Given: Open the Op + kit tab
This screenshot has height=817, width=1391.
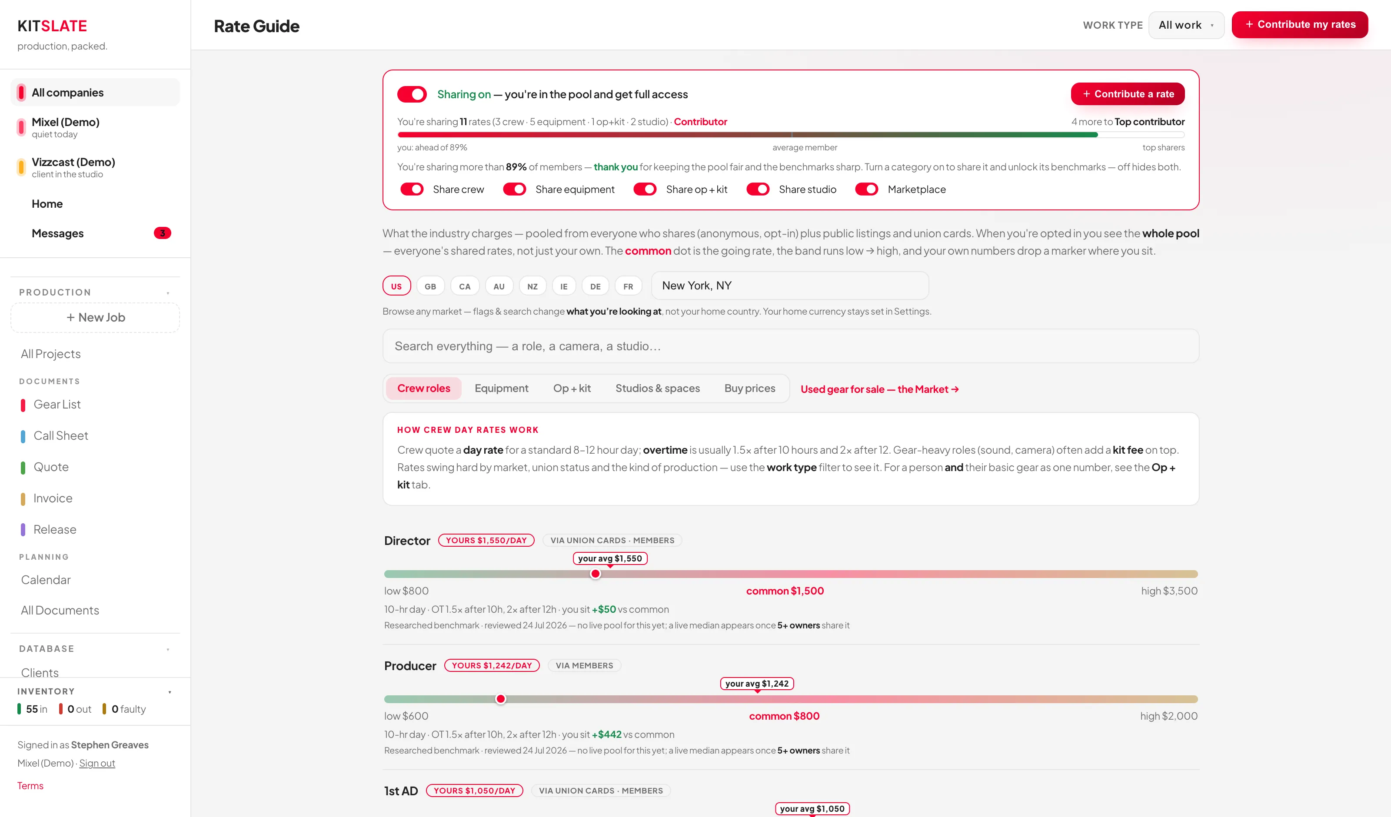Looking at the screenshot, I should click(x=572, y=389).
